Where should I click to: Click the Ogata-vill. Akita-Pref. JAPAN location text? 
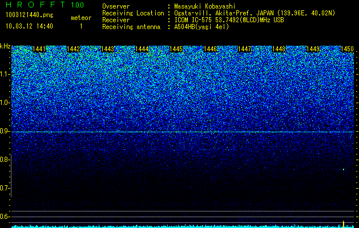coord(255,14)
